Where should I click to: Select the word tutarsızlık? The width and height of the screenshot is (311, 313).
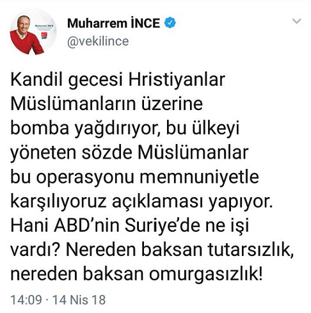coord(251,250)
